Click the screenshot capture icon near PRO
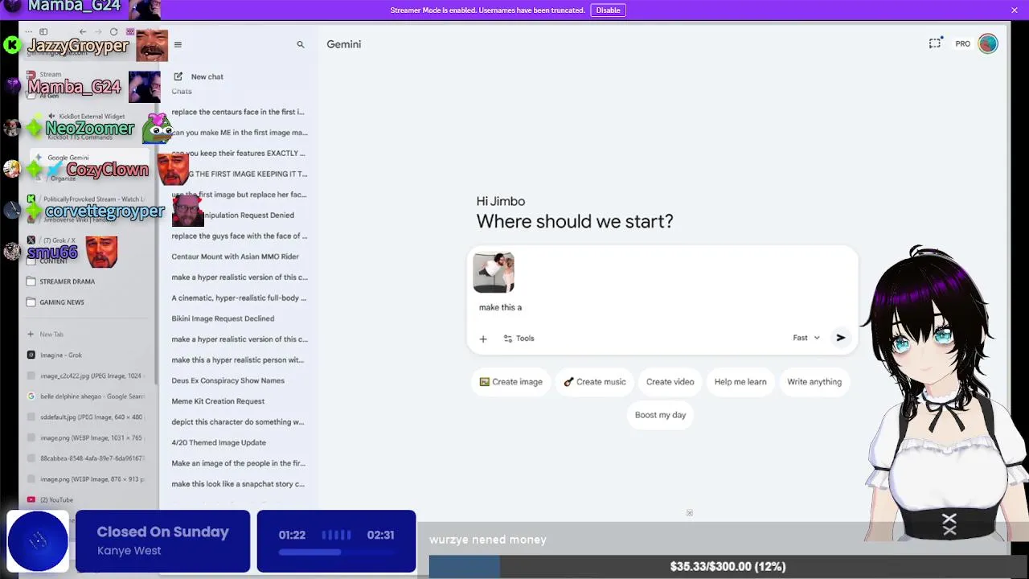 [935, 43]
